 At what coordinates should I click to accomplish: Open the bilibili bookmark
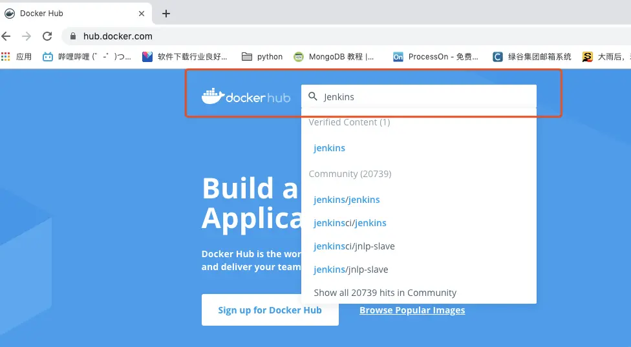coord(87,57)
